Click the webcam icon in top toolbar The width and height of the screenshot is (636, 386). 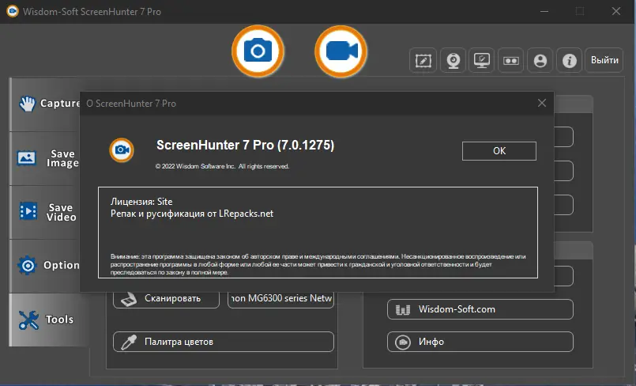(x=453, y=60)
